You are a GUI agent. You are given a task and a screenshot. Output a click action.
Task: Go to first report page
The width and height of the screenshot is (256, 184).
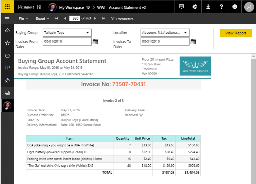point(56,19)
